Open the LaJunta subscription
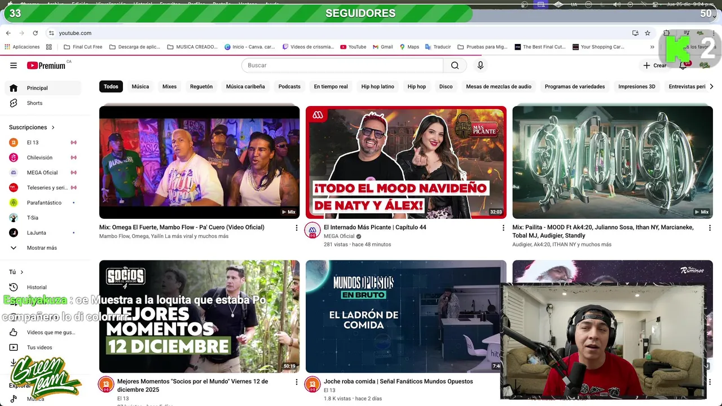722x406 pixels. (43, 233)
